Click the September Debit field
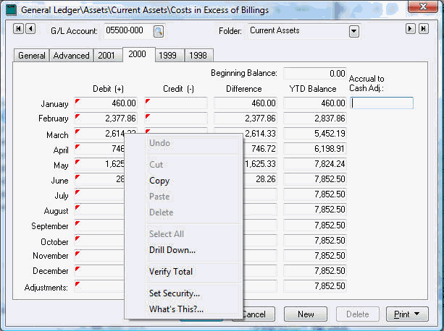The image size is (444, 331). (99, 225)
